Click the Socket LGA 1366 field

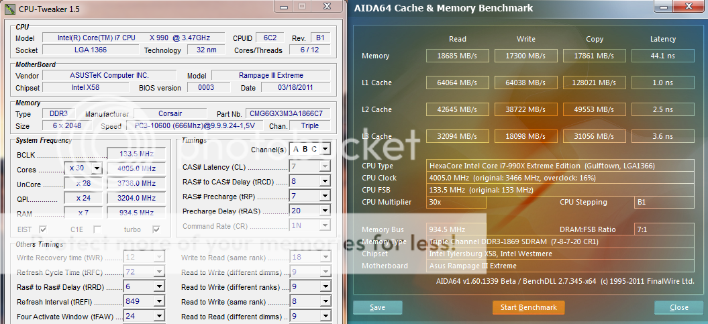click(91, 50)
